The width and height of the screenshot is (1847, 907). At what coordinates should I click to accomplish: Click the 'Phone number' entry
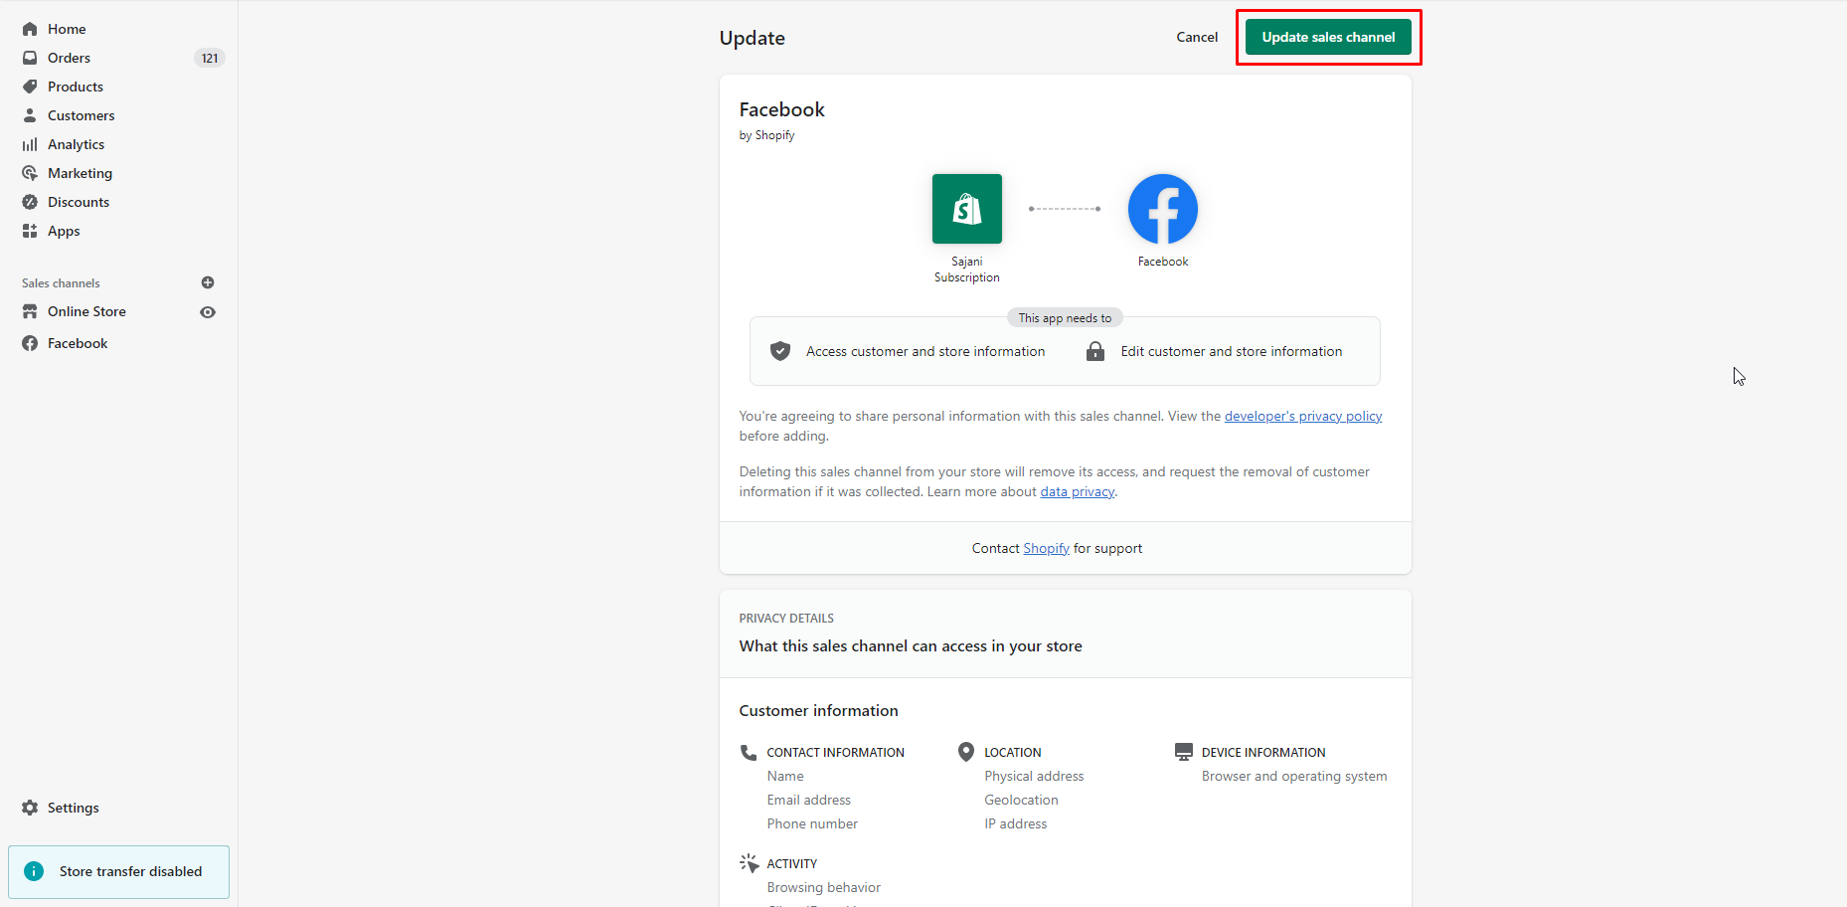(x=812, y=823)
